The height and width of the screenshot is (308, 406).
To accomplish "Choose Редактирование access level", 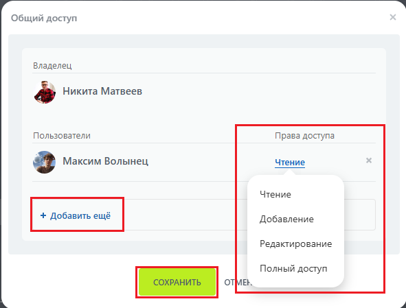I will pyautogui.click(x=295, y=244).
